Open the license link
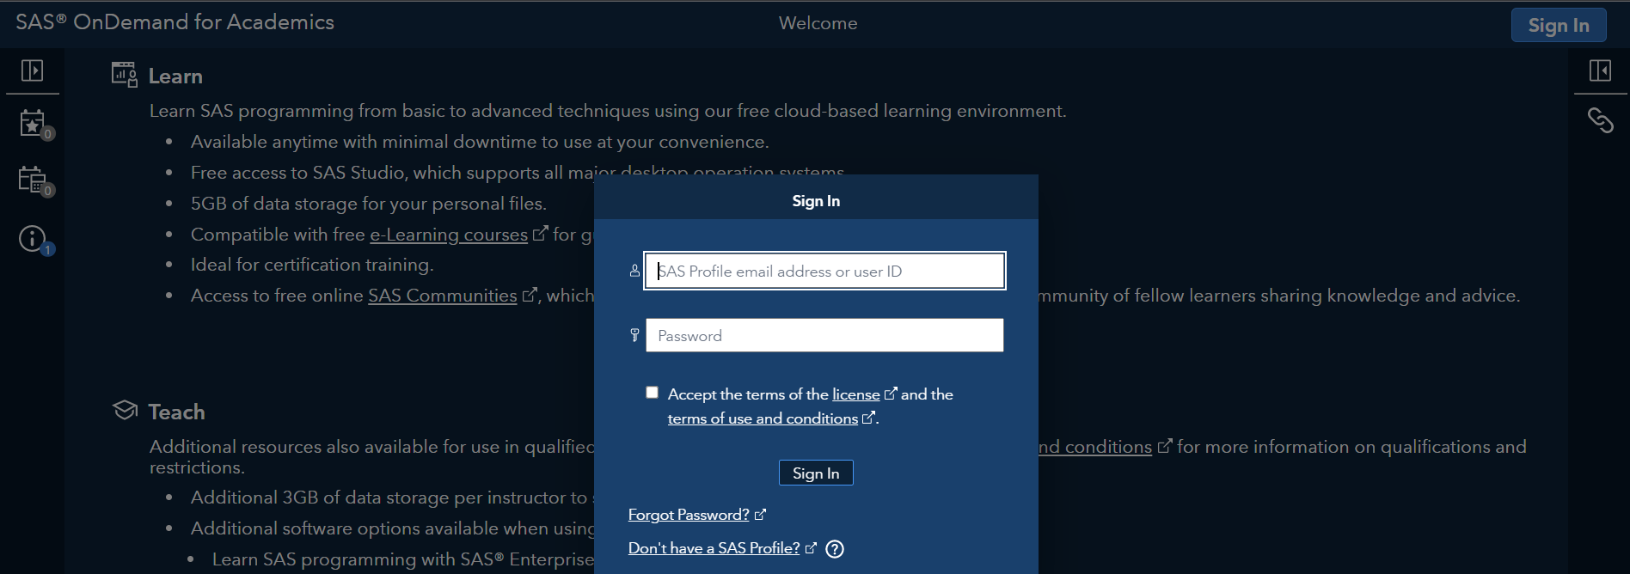This screenshot has width=1630, height=574. click(856, 394)
